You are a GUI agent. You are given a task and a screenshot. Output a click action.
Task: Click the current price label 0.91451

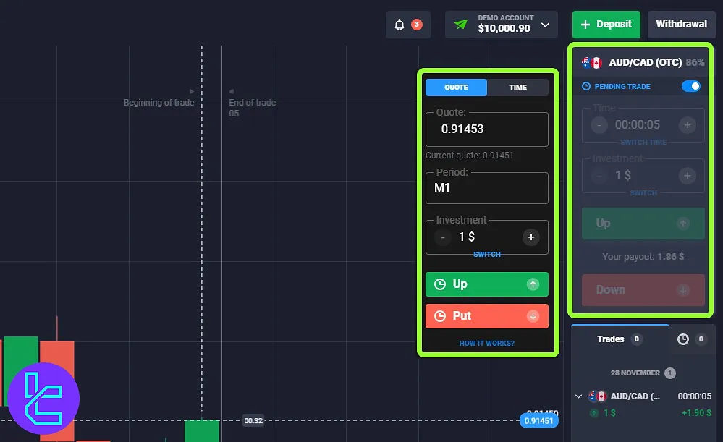pyautogui.click(x=538, y=421)
